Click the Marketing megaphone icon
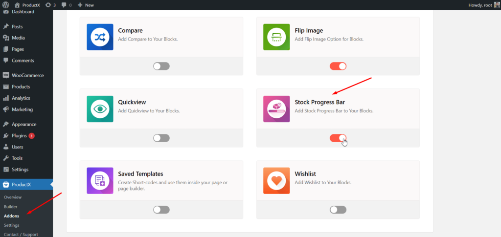This screenshot has height=237, width=501. (x=6, y=109)
